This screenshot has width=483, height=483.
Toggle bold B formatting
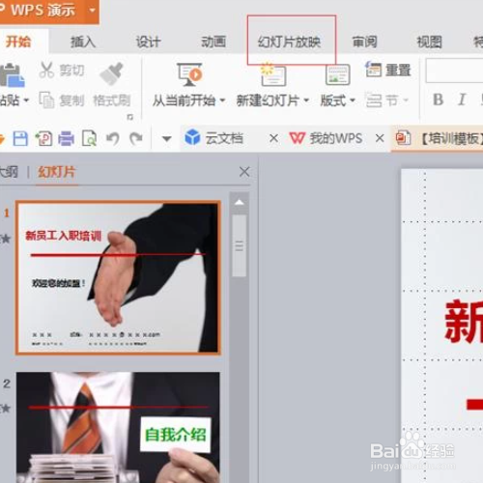[x=438, y=99]
